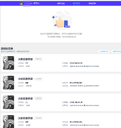Click the cut-off blue button right of 存在异常处罚

(x=116, y=51)
